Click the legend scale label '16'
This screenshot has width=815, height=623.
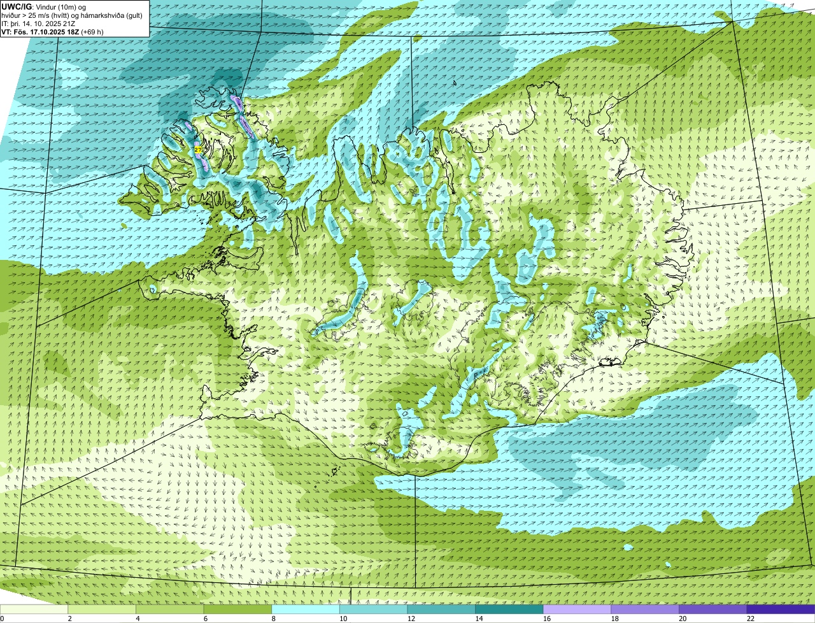(x=547, y=619)
